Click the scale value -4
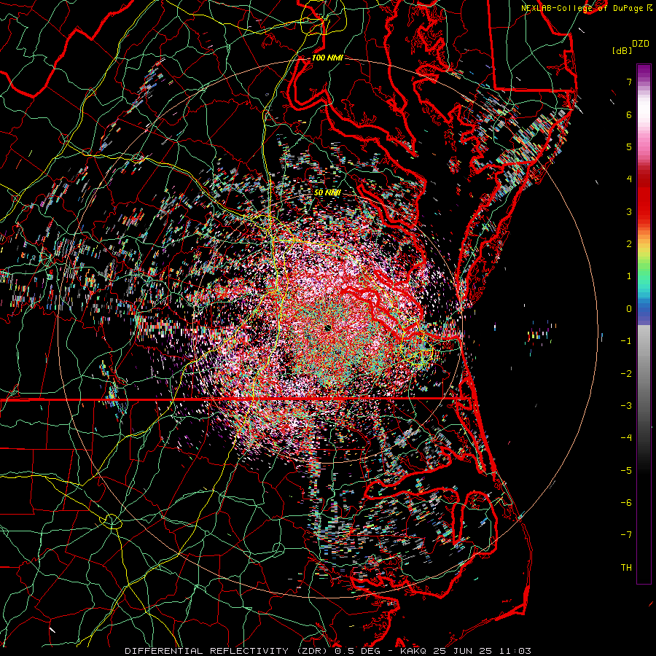The width and height of the screenshot is (656, 656). click(x=626, y=438)
